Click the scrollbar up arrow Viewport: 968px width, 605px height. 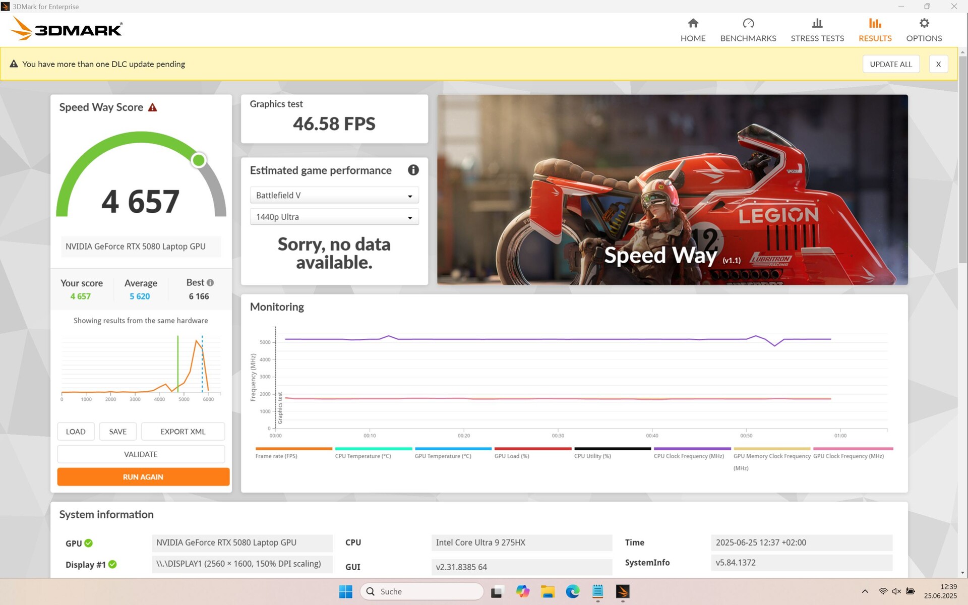pos(962,52)
